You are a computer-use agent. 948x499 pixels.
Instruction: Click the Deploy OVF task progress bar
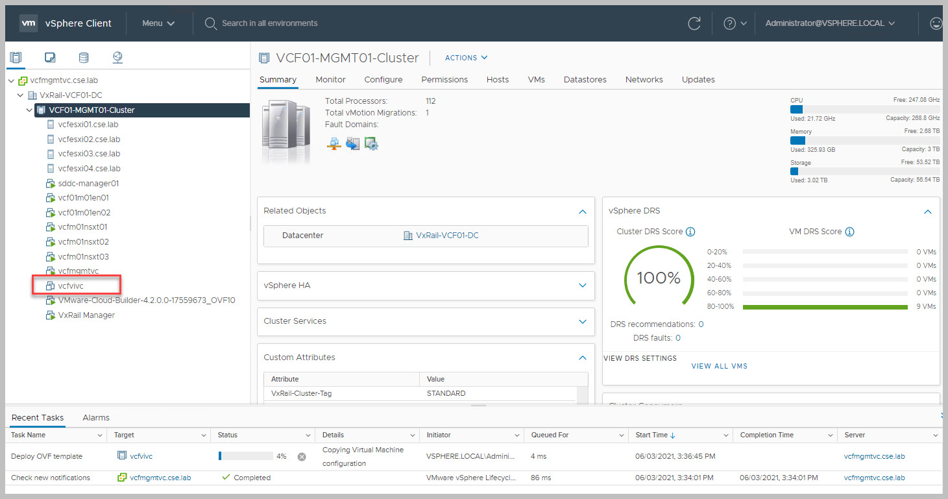pyautogui.click(x=245, y=456)
